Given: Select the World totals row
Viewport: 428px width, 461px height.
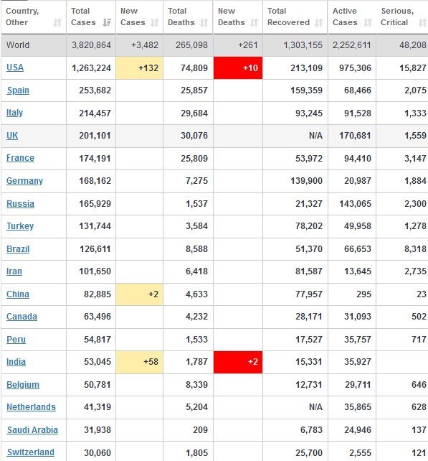Looking at the screenshot, I should 214,45.
